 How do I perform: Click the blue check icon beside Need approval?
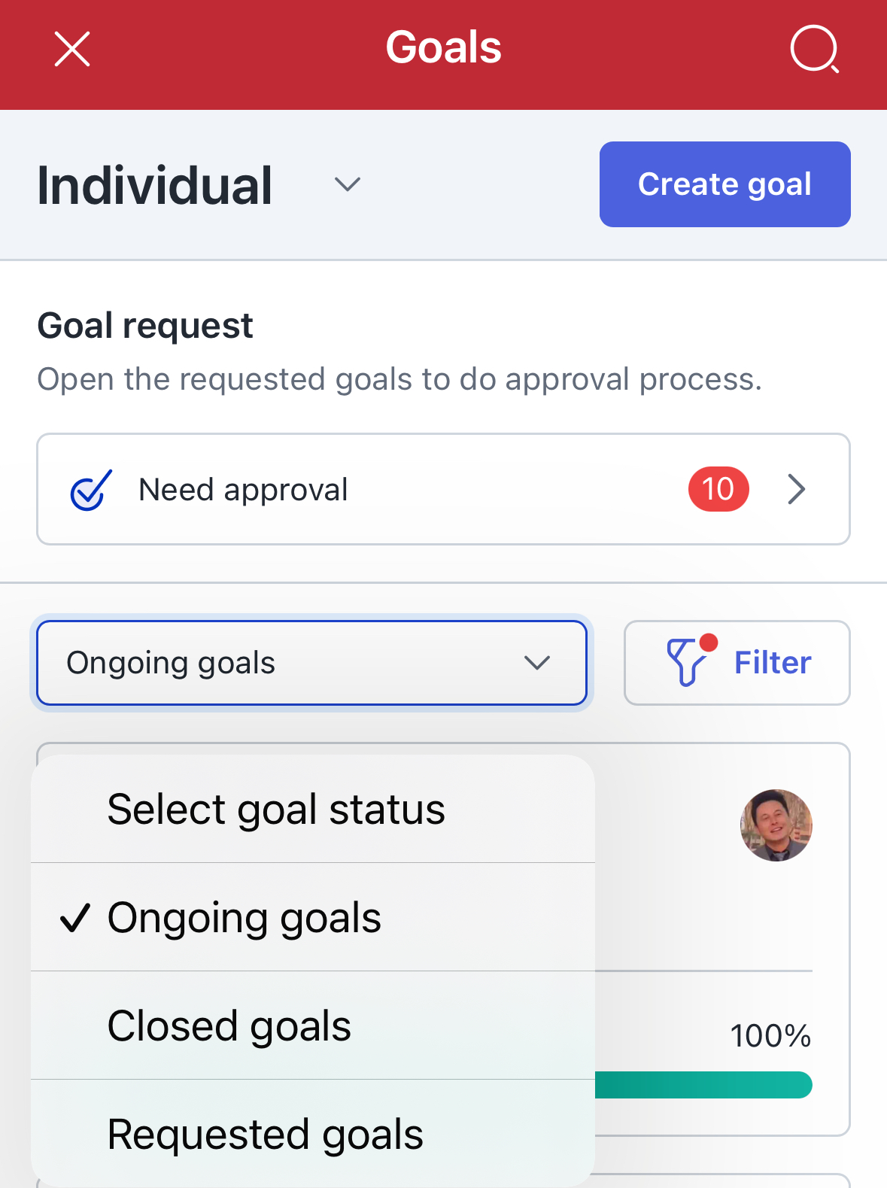pos(91,491)
